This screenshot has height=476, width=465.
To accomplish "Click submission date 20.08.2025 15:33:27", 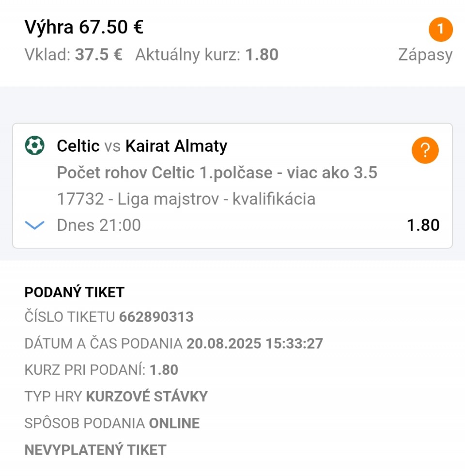I will pyautogui.click(x=254, y=344).
